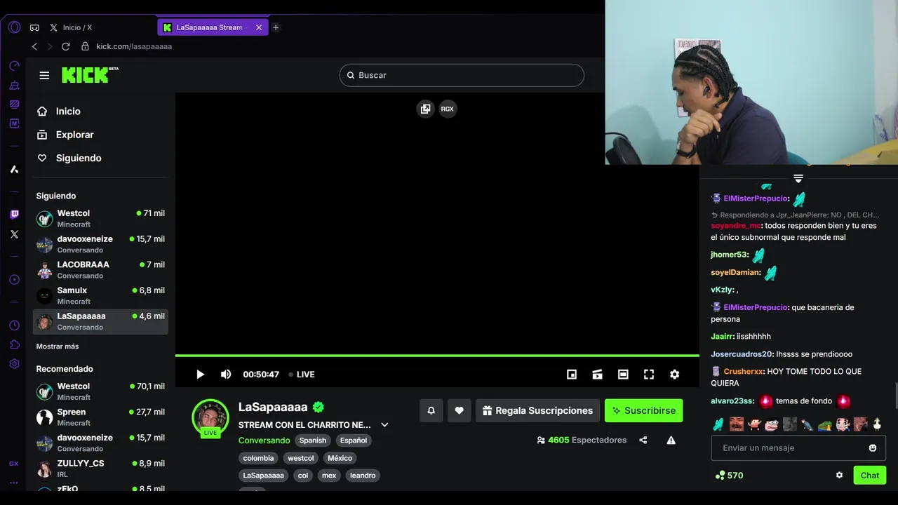Open the Kick hamburger menu

click(44, 75)
